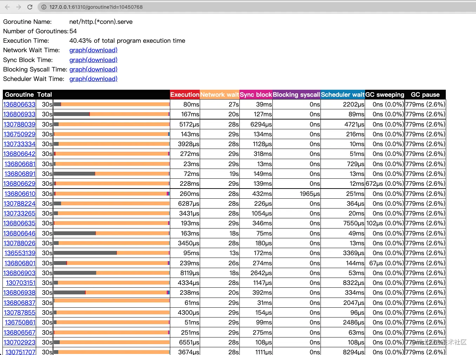Open goroutine 130733265 link

click(19, 213)
